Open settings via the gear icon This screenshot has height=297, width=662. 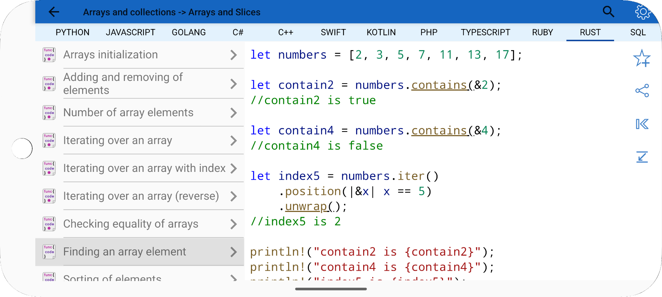click(643, 12)
